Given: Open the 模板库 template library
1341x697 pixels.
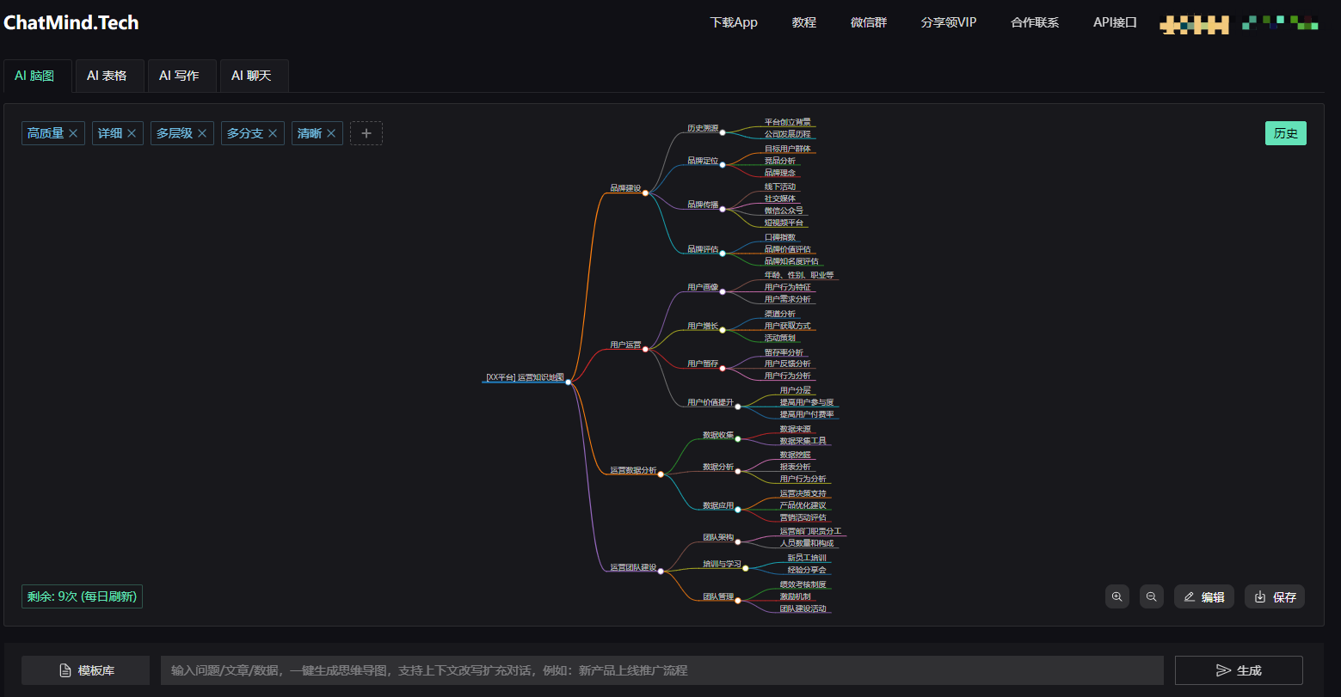Looking at the screenshot, I should coord(85,670).
